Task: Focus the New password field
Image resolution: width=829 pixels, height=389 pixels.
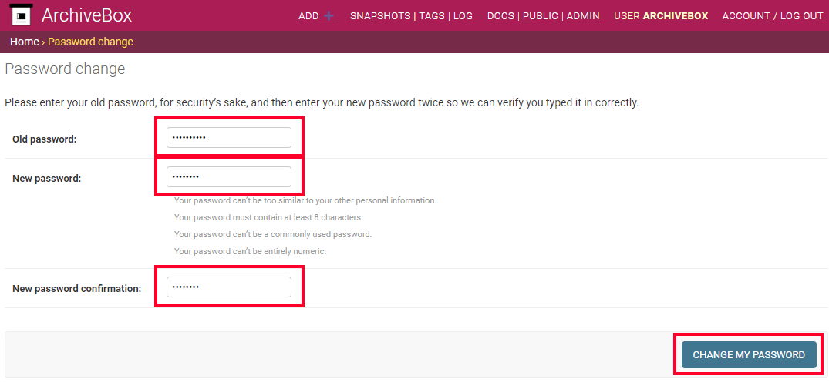Action: click(x=229, y=177)
